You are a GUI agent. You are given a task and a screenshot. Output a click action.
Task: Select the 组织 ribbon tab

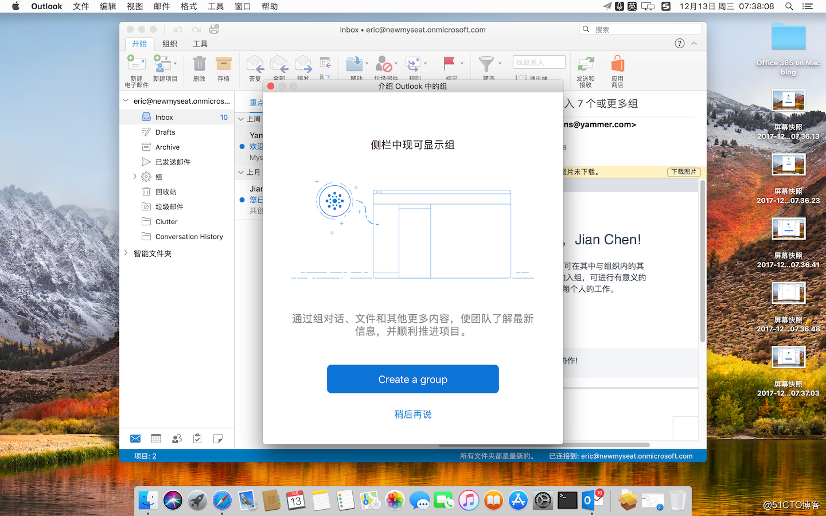[170, 44]
